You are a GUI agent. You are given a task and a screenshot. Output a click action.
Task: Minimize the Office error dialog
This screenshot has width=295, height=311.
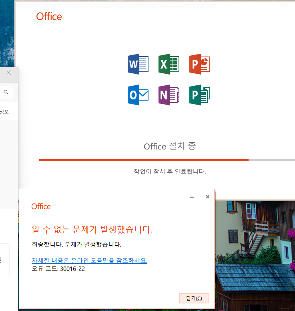[192, 197]
